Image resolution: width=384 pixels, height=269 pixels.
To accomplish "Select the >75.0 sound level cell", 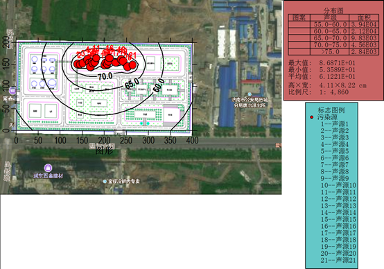I will (x=331, y=52).
